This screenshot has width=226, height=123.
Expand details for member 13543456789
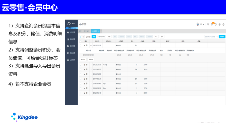pyautogui.click(x=91, y=74)
